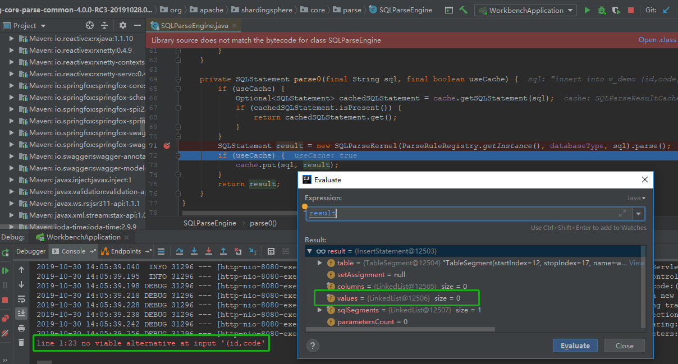This screenshot has height=364, width=678.
Task: Click Step Out debugger icon
Action: (223, 251)
